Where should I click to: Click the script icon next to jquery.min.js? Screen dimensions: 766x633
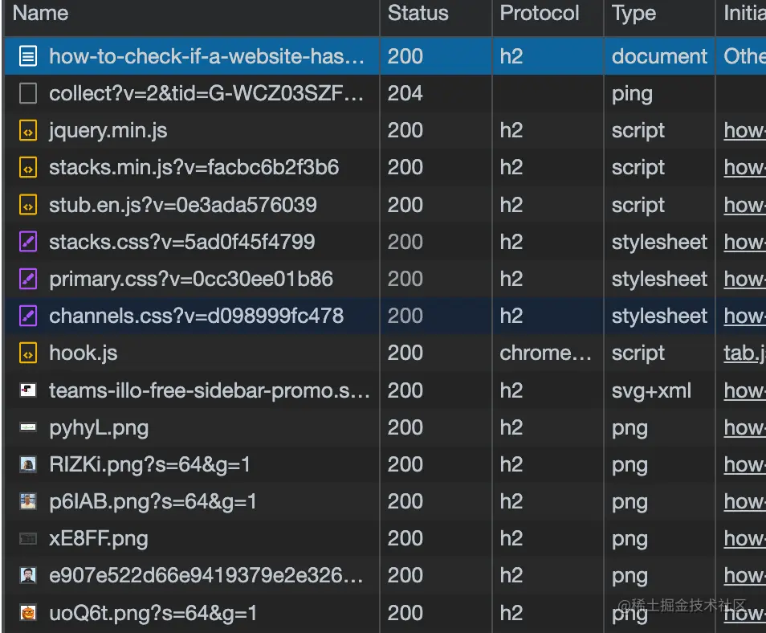tap(28, 130)
